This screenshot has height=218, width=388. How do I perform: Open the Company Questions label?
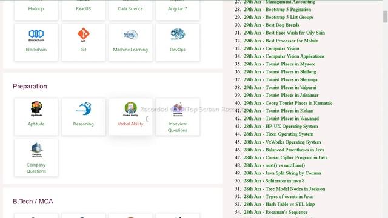tap(36, 168)
